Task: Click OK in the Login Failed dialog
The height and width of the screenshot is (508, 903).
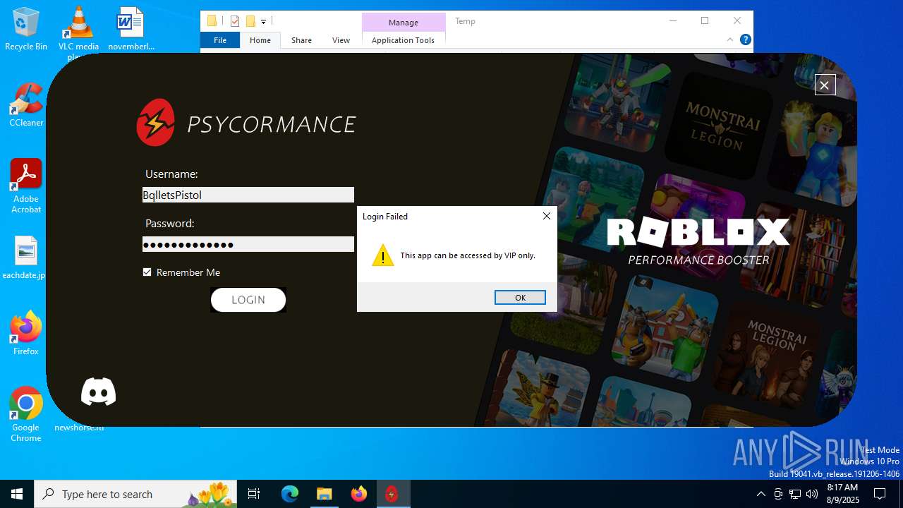Action: (x=520, y=298)
